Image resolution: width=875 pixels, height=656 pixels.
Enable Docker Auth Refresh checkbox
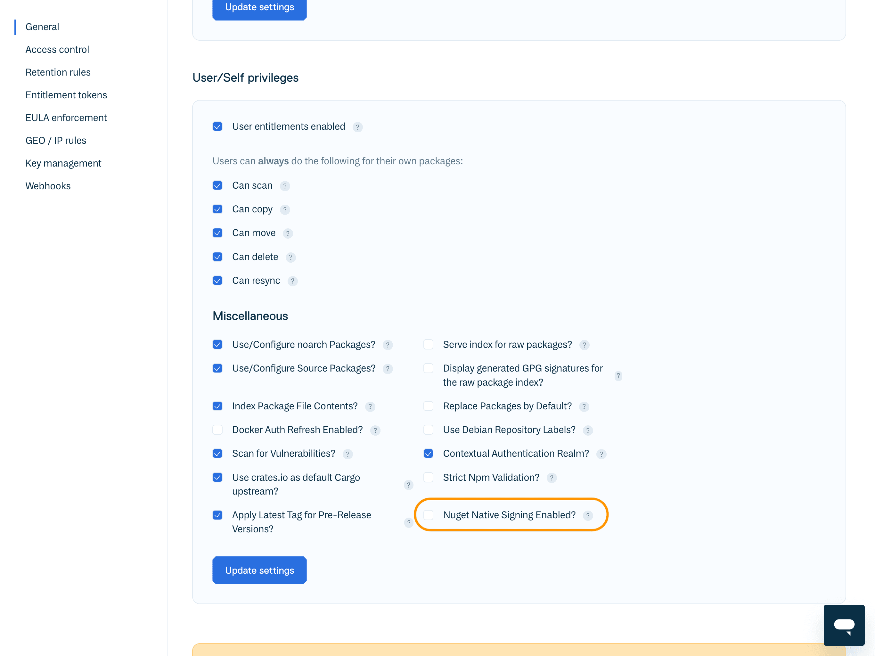(217, 430)
